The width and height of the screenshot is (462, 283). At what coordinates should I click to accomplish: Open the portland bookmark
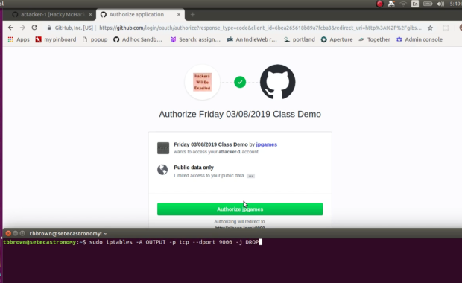(x=300, y=39)
